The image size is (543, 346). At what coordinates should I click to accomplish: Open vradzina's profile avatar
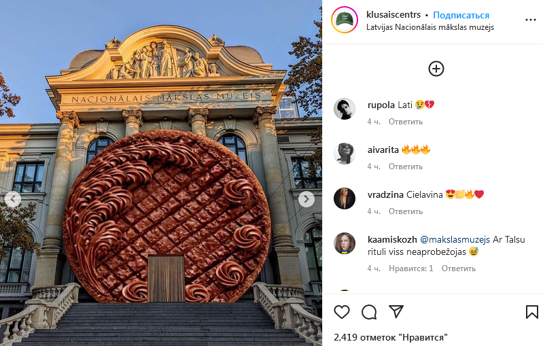pos(345,198)
